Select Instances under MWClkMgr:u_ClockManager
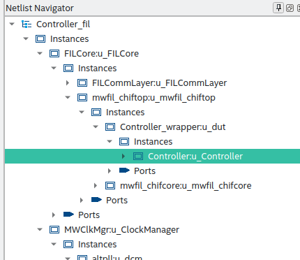300x260 pixels. [x=97, y=245]
